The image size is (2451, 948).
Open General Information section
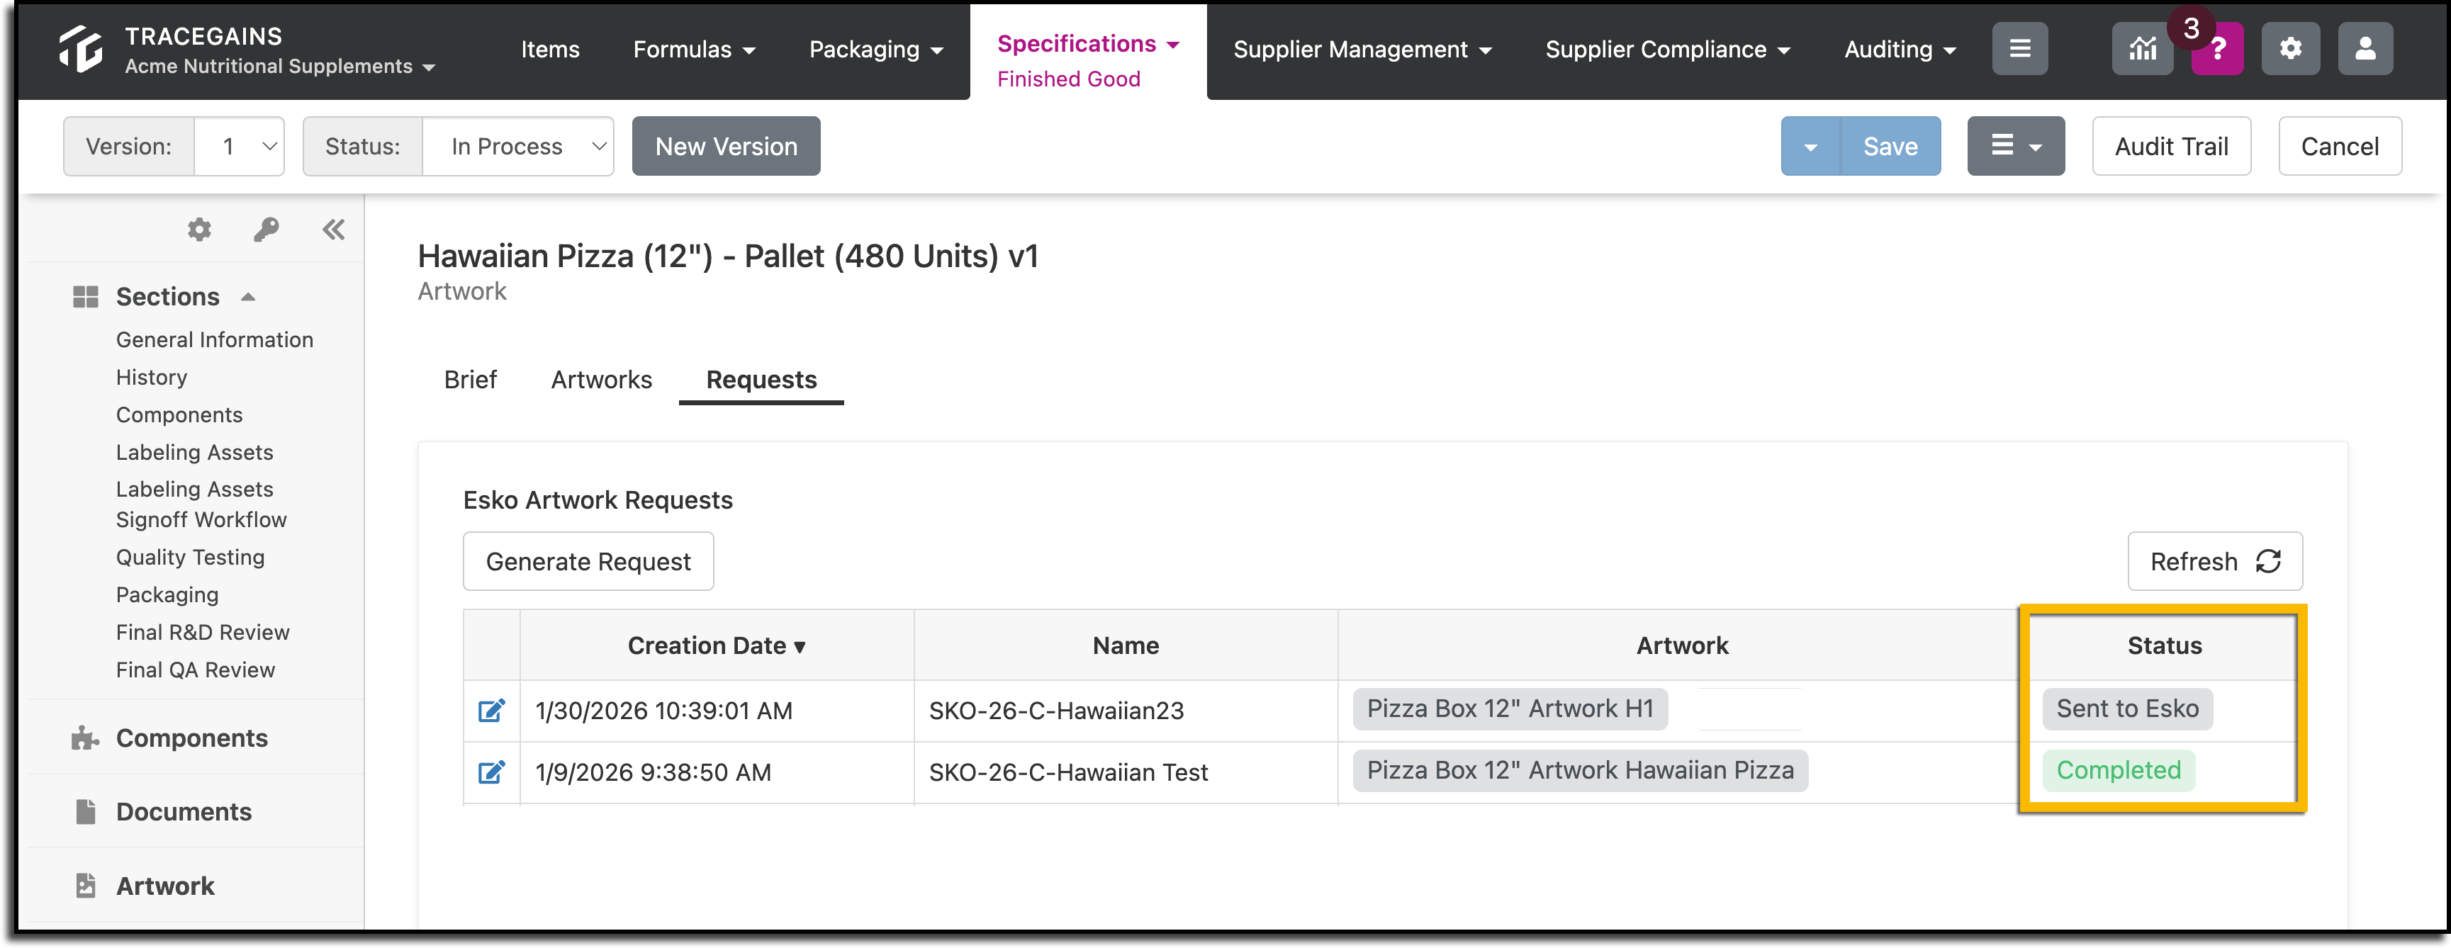coord(214,340)
